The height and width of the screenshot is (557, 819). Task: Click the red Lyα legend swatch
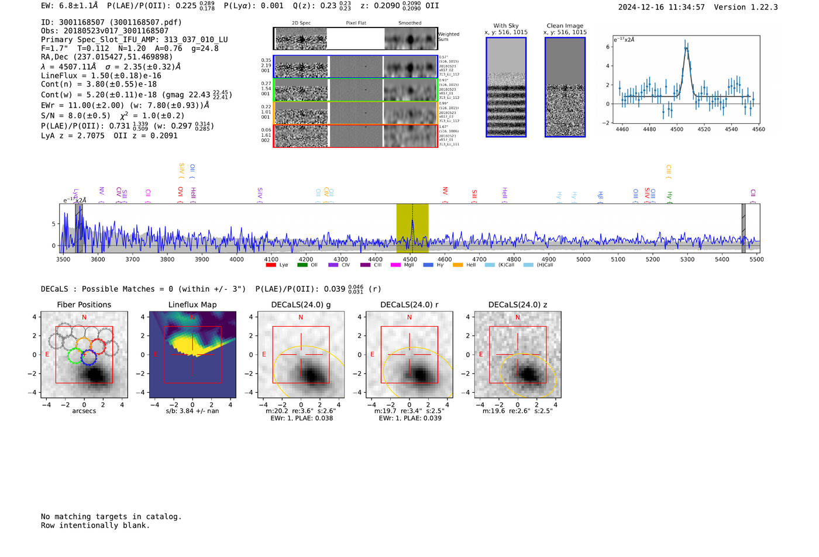tap(271, 265)
